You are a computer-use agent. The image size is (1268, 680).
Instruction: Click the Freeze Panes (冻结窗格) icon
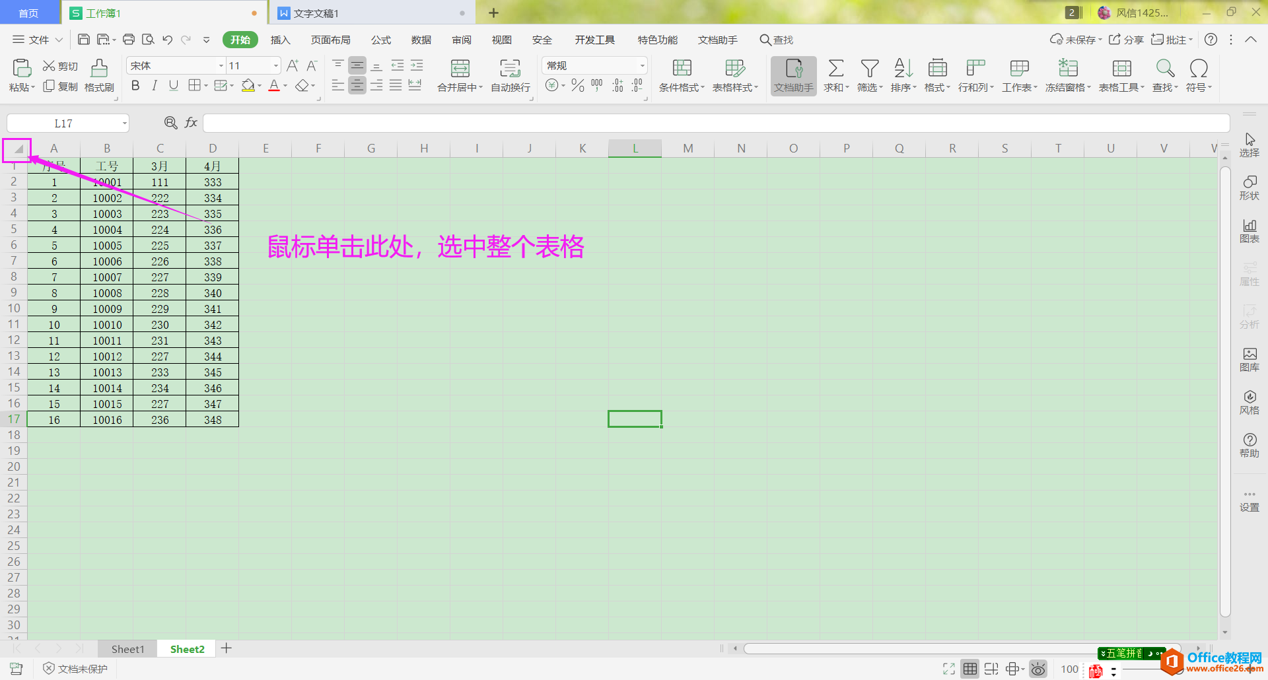[1068, 68]
